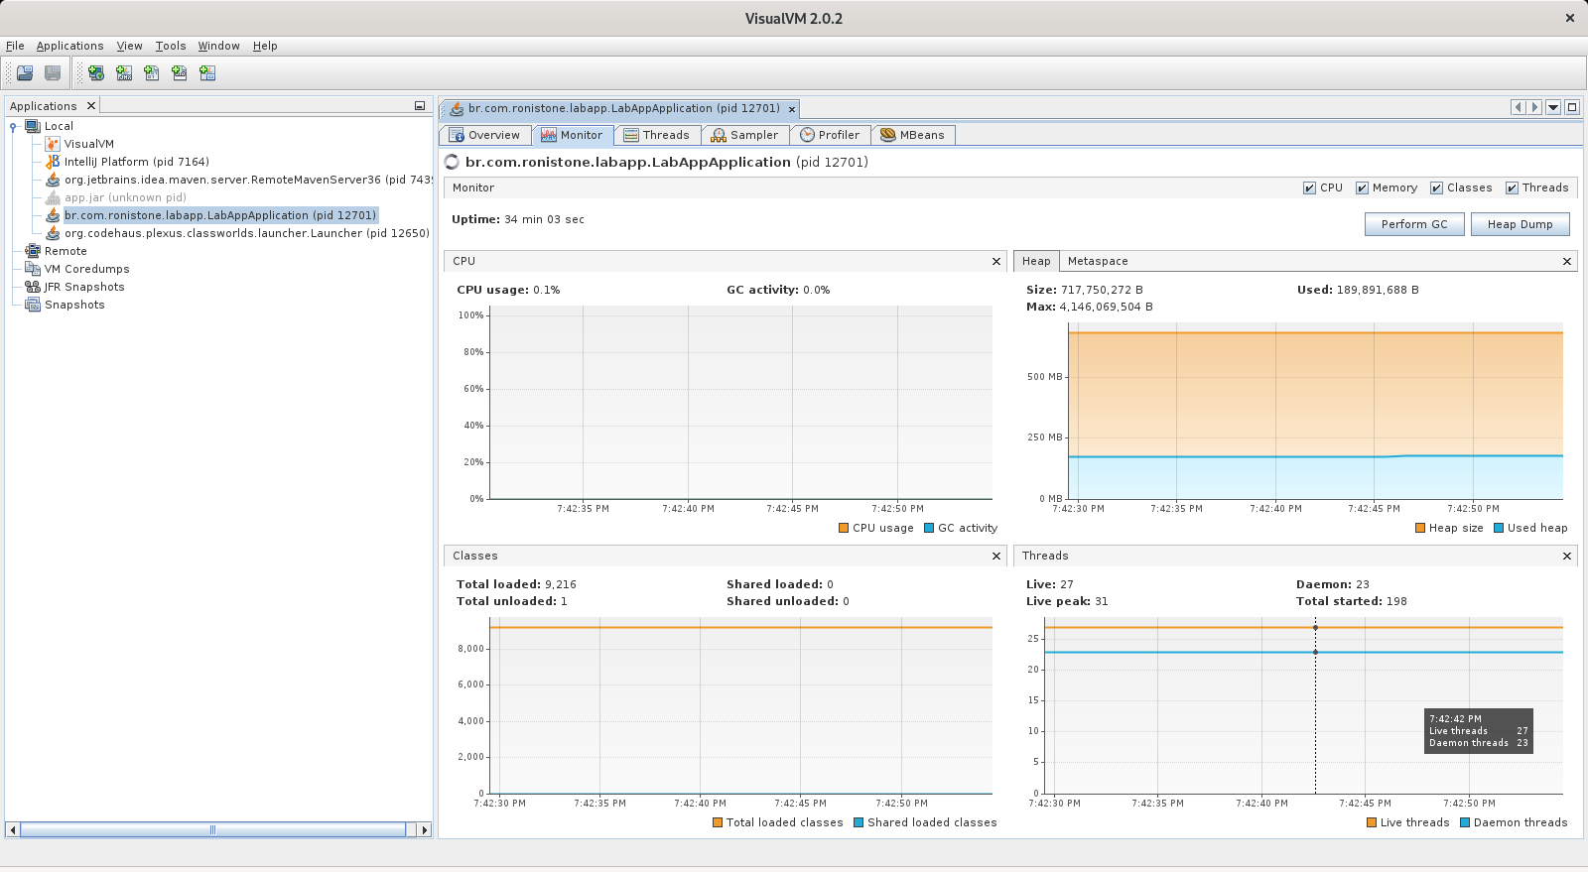Click the greyed app.jar JMX icon
Viewport: 1588px width, 872px height.
pyautogui.click(x=53, y=197)
